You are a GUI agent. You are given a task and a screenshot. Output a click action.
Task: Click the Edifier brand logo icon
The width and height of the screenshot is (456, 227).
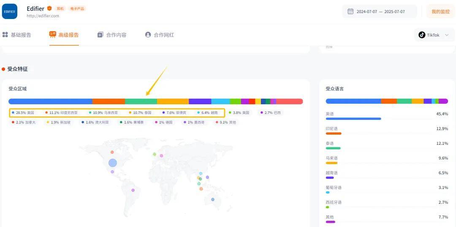[10, 11]
